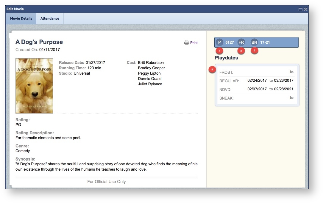Click red annotation marker number 4
The image size is (323, 203).
click(x=212, y=70)
